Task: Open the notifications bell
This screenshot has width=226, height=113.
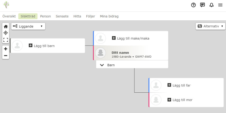Action: (211, 5)
